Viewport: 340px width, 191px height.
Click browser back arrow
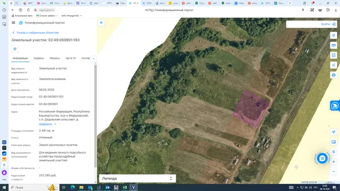pos(13,10)
